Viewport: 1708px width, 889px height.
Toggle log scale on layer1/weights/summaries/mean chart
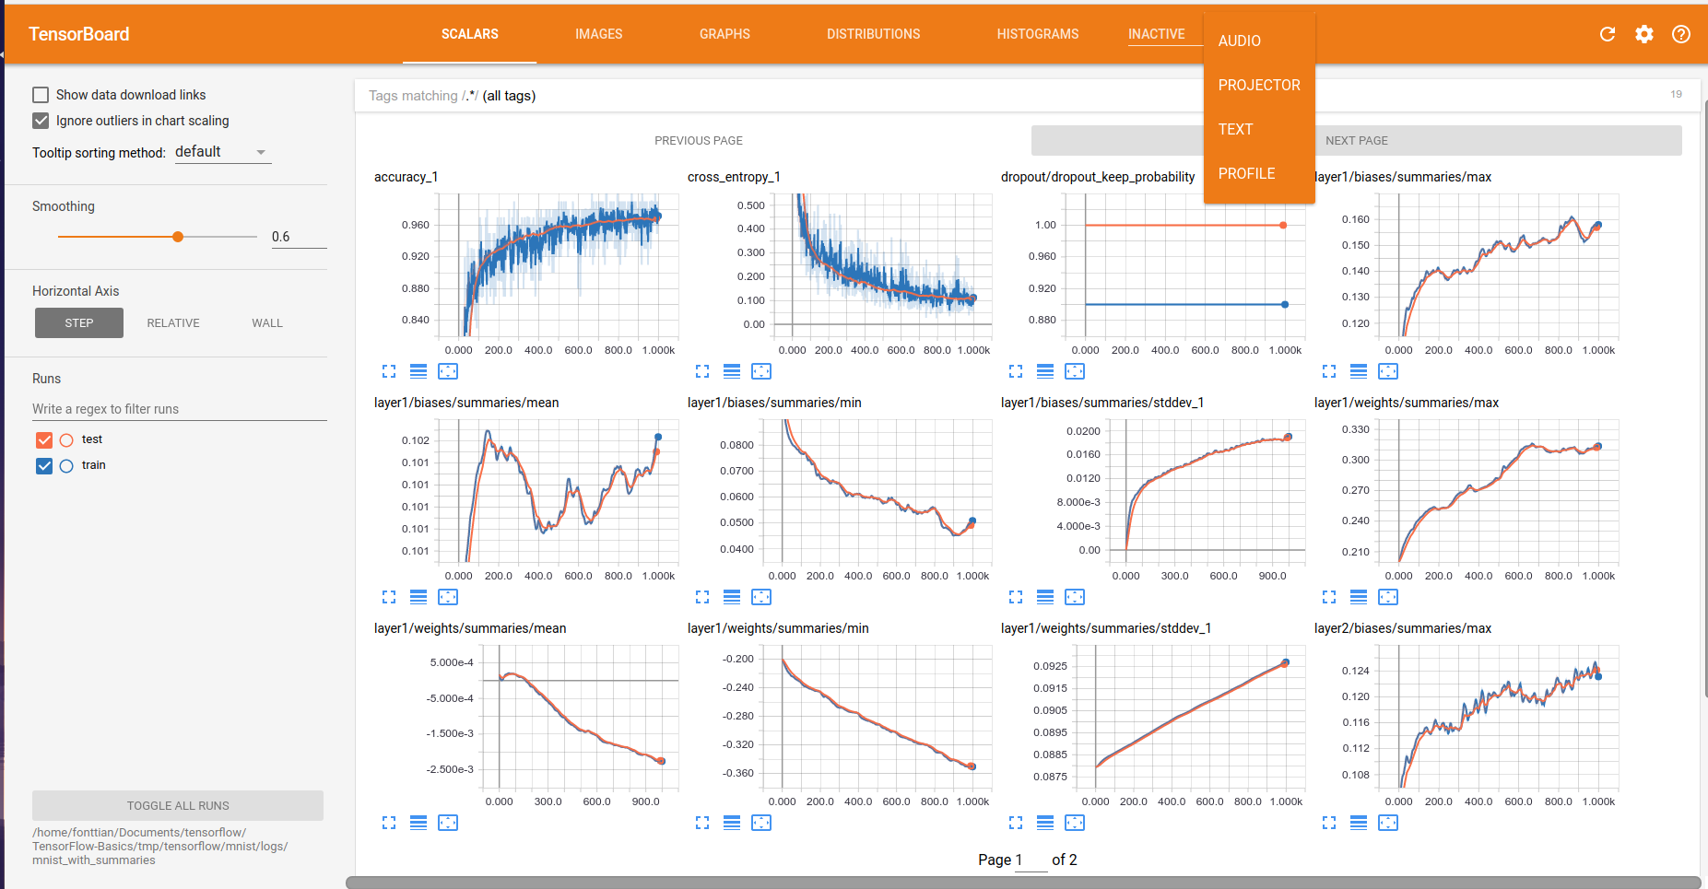click(418, 823)
